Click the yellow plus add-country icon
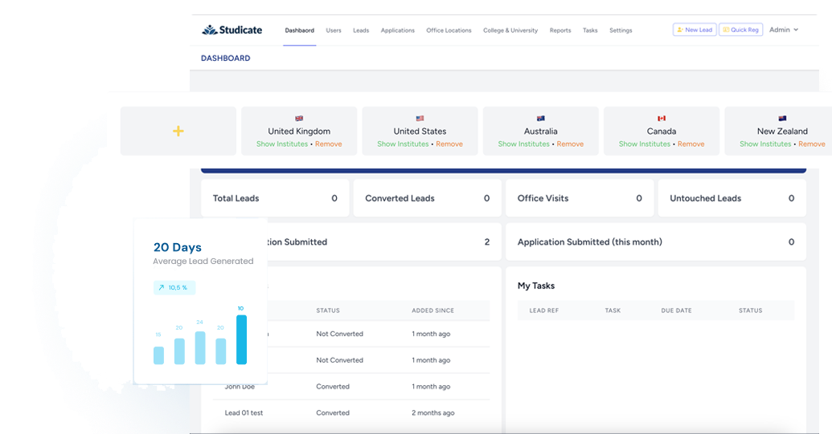Screen dimensions: 832x434 [178, 131]
